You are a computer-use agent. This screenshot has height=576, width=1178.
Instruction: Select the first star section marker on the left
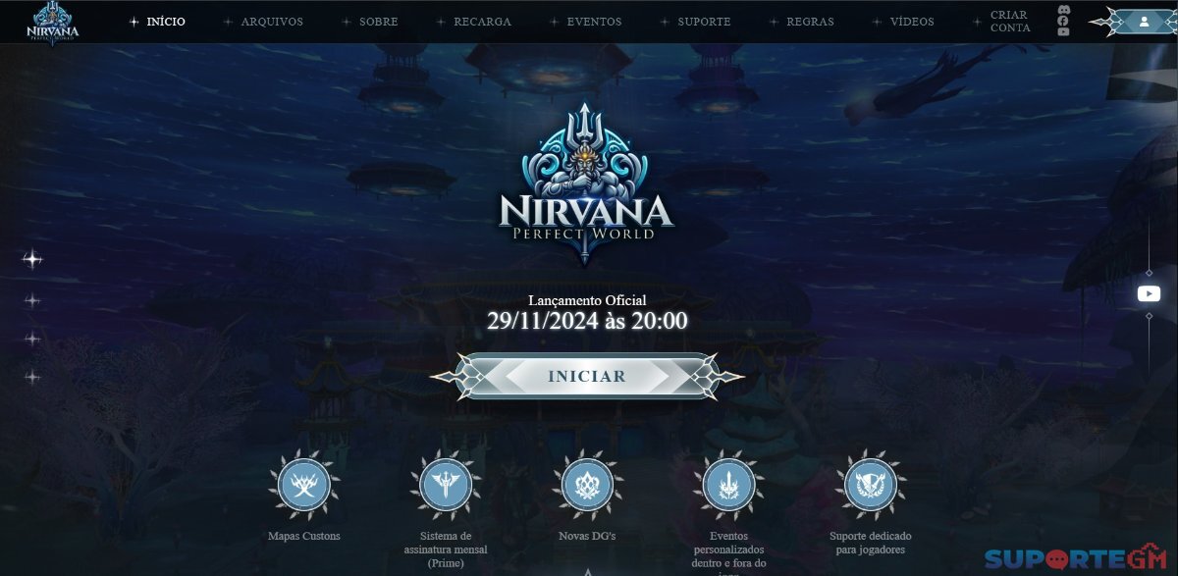pyautogui.click(x=32, y=259)
